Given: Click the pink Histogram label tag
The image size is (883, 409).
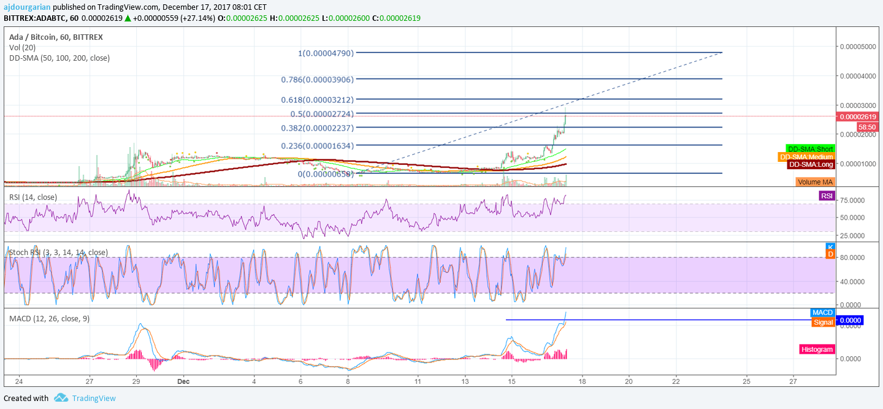Looking at the screenshot, I should (817, 349).
